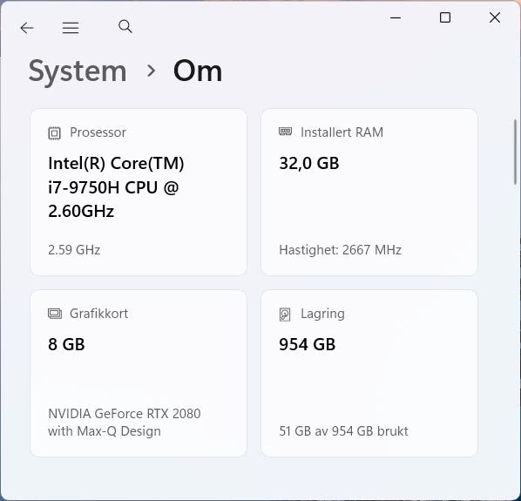The width and height of the screenshot is (521, 501).
Task: Click the Installert RAM memory icon
Action: point(285,132)
